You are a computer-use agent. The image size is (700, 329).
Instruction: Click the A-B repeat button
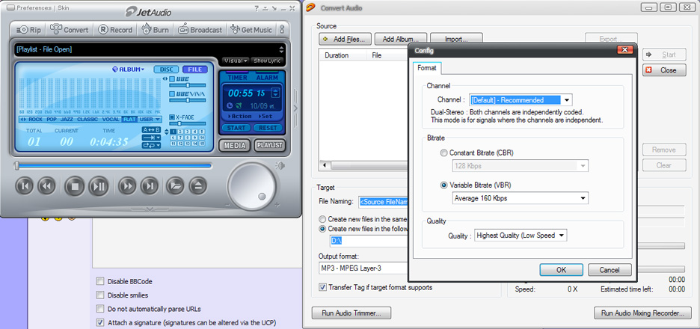[x=151, y=130]
